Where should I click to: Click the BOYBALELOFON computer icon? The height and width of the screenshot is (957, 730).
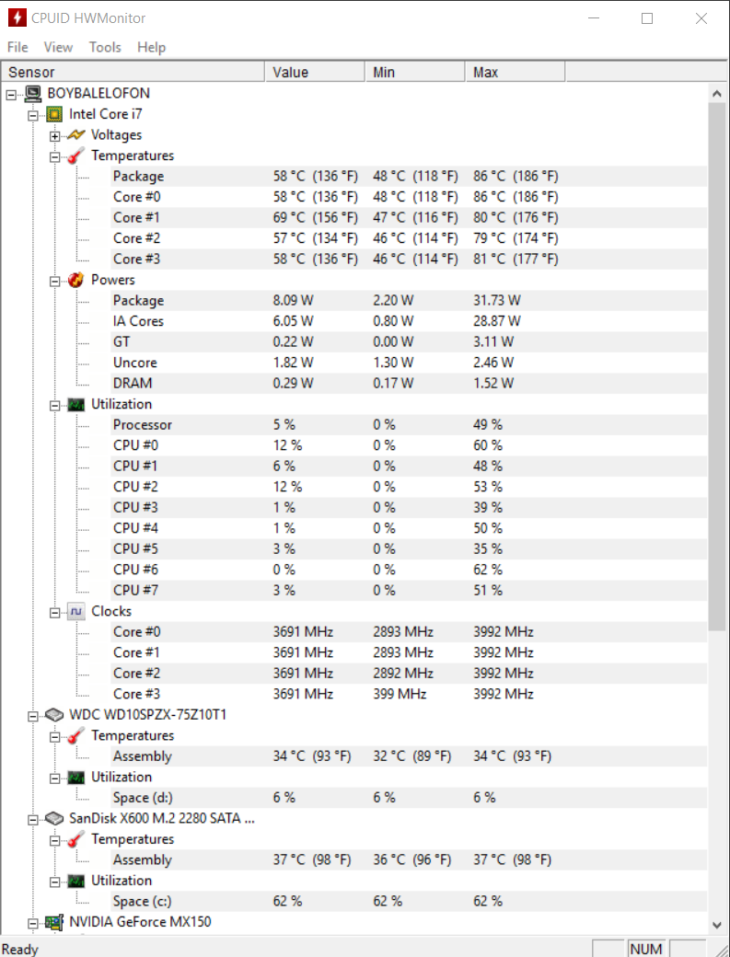(x=33, y=93)
